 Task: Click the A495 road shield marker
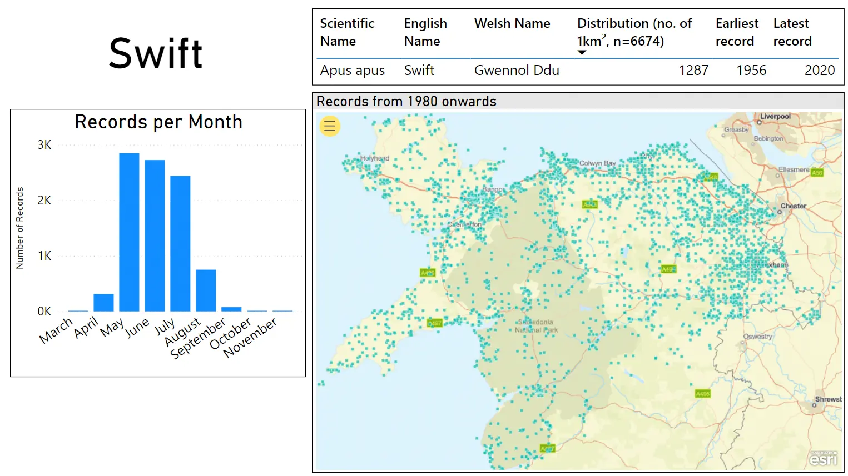tap(703, 394)
